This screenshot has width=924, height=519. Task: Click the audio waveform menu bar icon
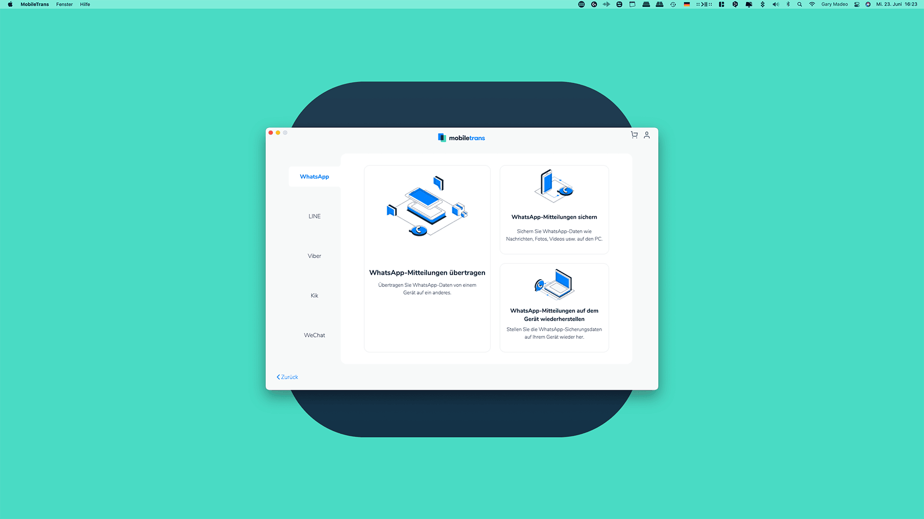pos(606,4)
